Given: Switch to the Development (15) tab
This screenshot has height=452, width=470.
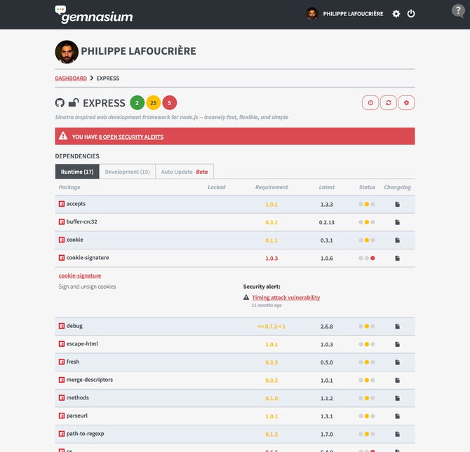Looking at the screenshot, I should point(128,172).
